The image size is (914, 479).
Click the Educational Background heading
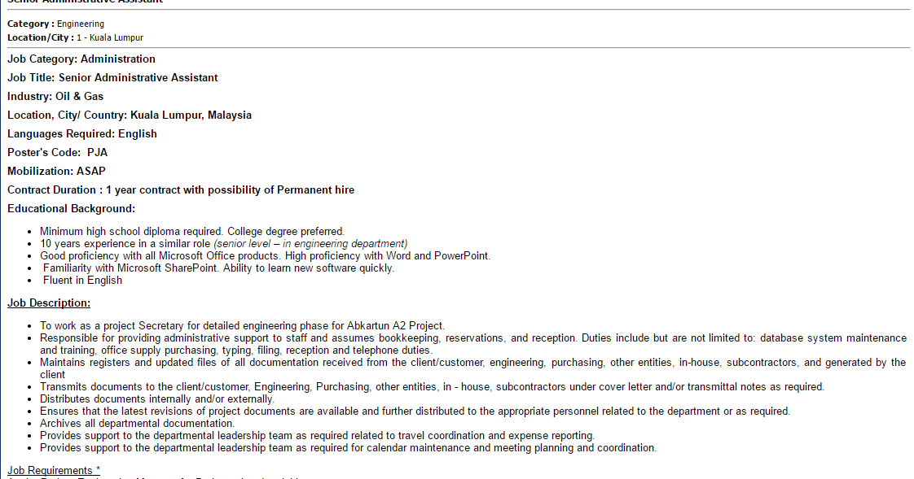pyautogui.click(x=71, y=208)
